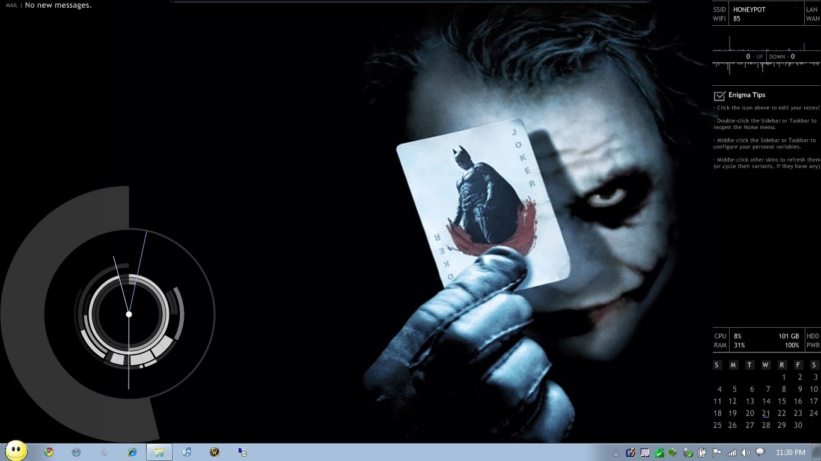Check the power plug battery icon
The height and width of the screenshot is (461, 821).
click(x=702, y=453)
